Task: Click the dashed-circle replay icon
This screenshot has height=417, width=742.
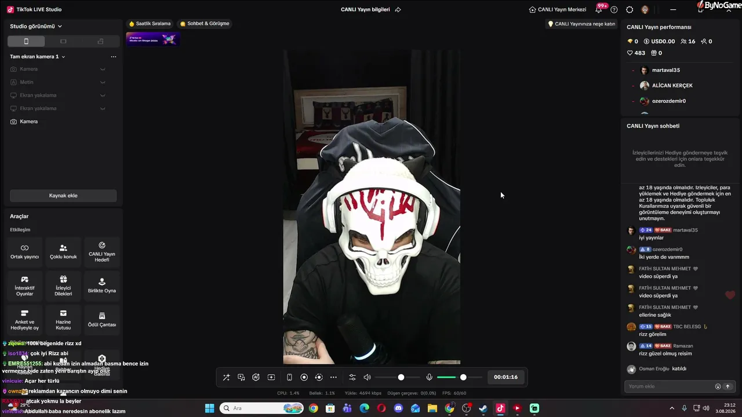Action: pos(318,377)
